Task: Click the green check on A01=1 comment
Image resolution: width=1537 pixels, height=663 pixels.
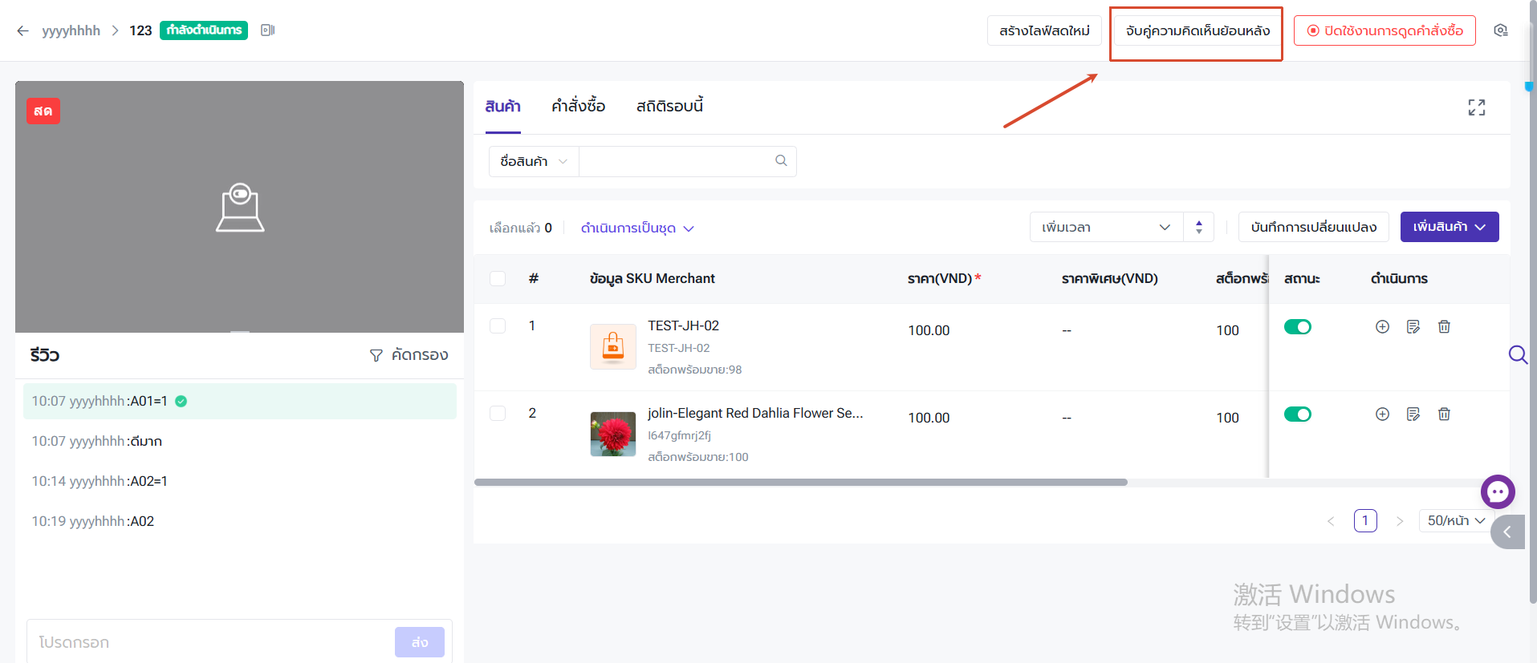Action: [181, 401]
